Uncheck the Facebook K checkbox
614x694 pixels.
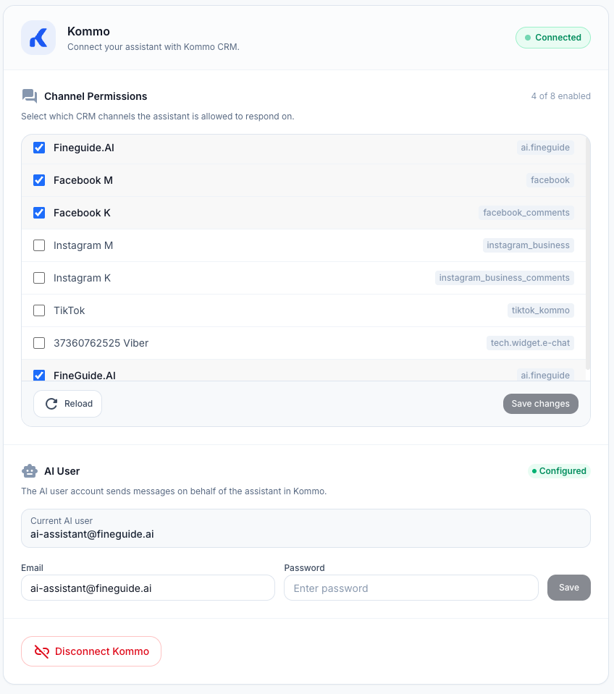click(39, 213)
